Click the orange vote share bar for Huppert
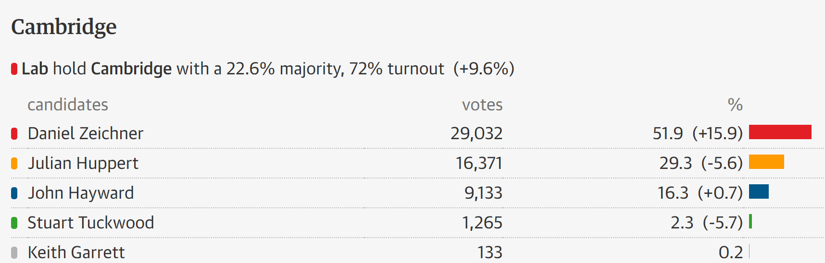This screenshot has width=825, height=263. (x=766, y=162)
